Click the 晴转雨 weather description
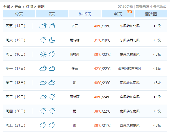170x132 pixels. coord(74,54)
